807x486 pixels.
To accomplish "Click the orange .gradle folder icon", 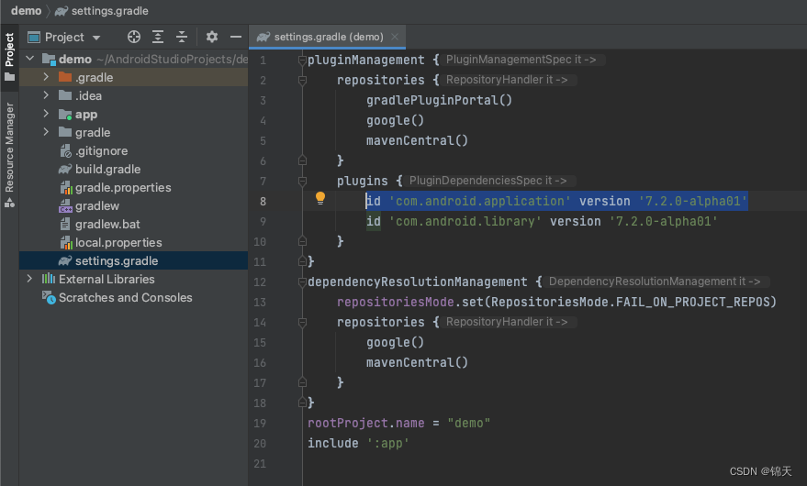I will pyautogui.click(x=65, y=77).
